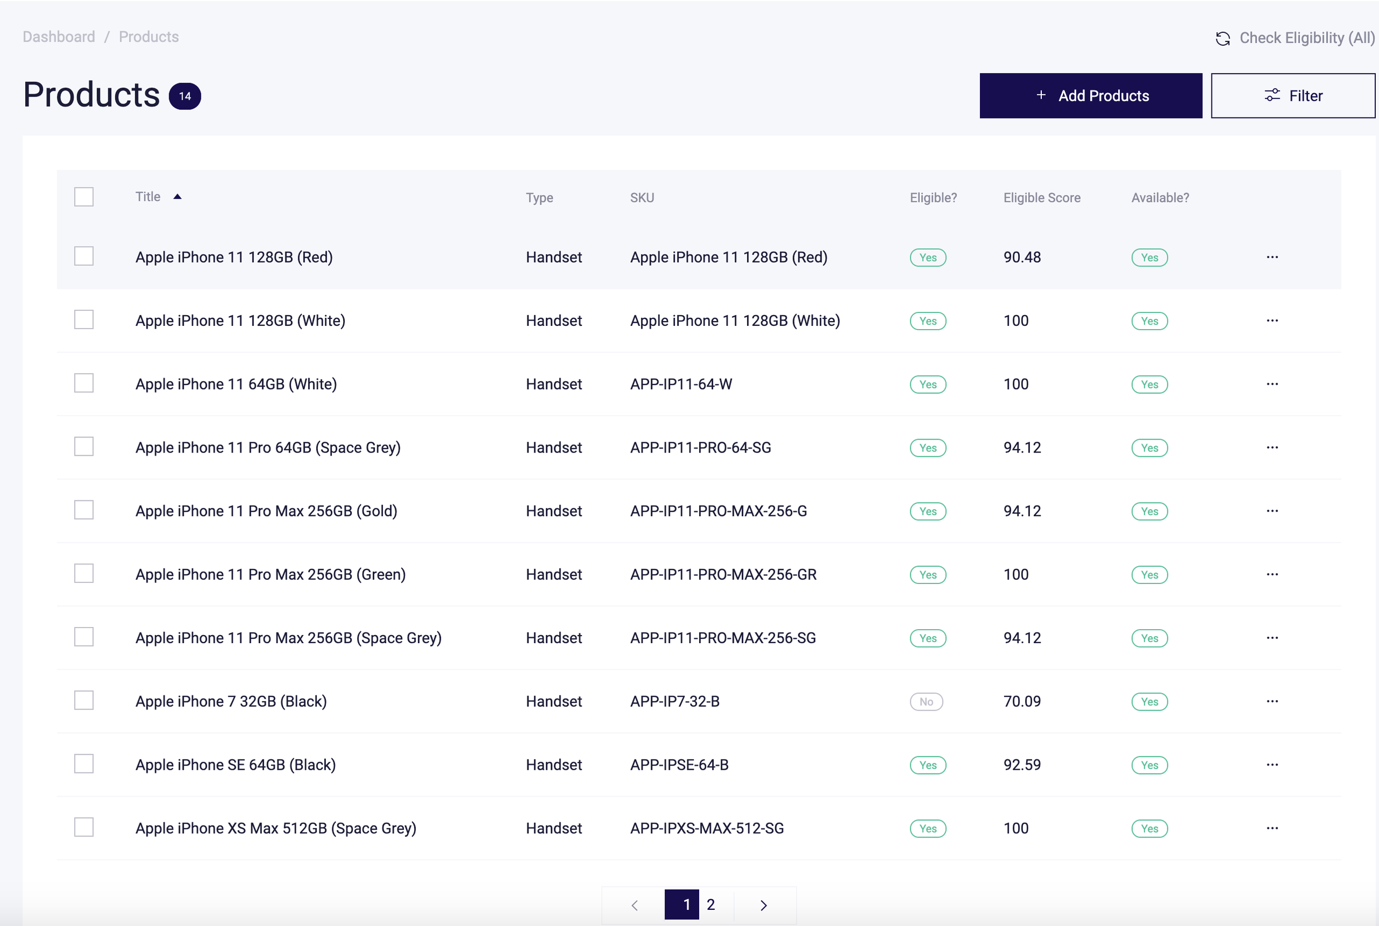The image size is (1379, 926).
Task: Click the SKU APP-IP7-32-B
Action: 674,701
